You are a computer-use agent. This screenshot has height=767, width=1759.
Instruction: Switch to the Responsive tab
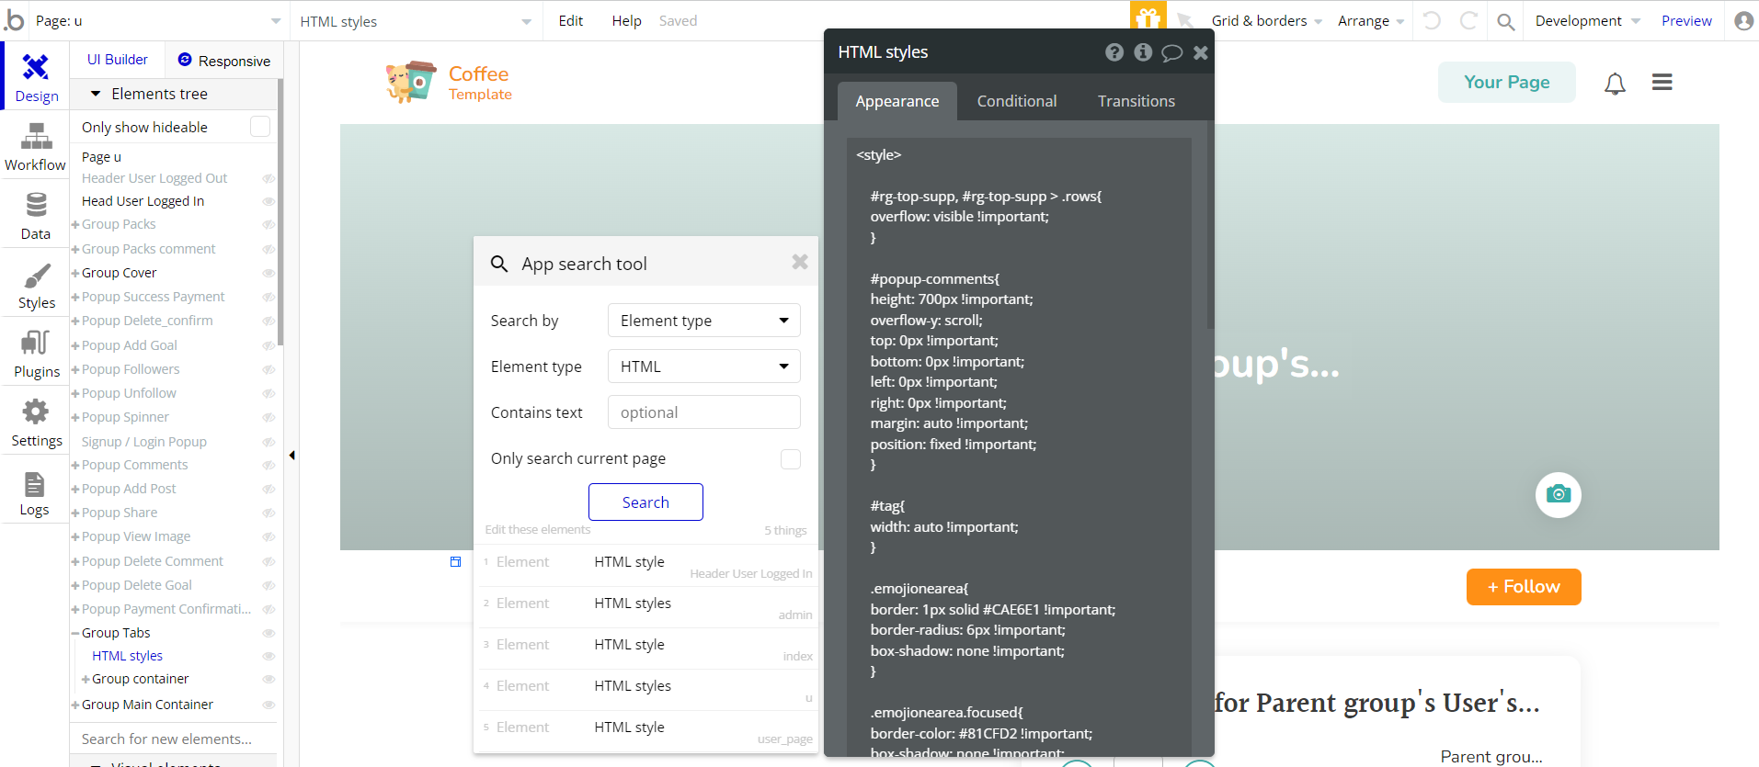pos(223,61)
